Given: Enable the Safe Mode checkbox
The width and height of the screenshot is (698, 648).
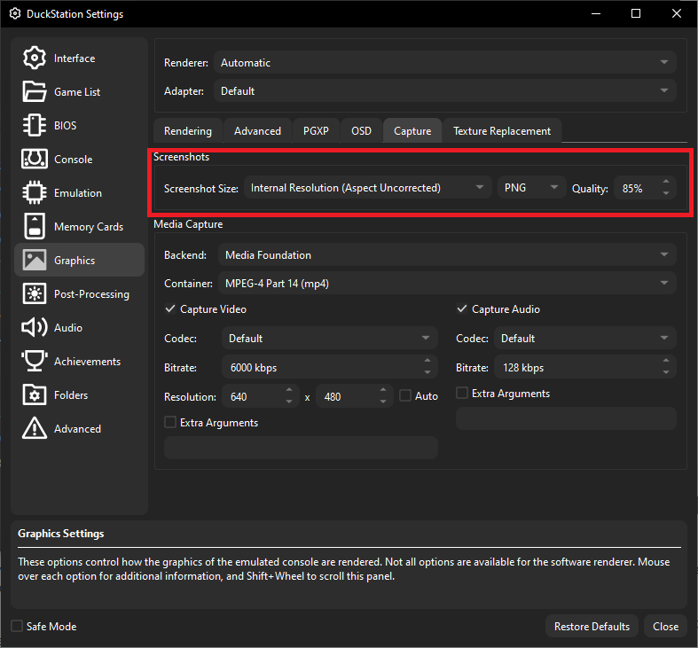Looking at the screenshot, I should point(17,626).
